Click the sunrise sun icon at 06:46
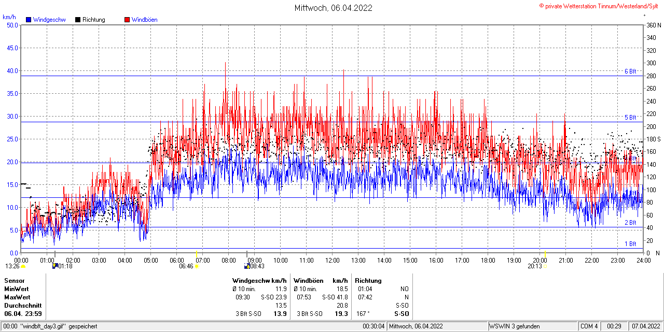The width and height of the screenshot is (664, 332). [x=197, y=266]
